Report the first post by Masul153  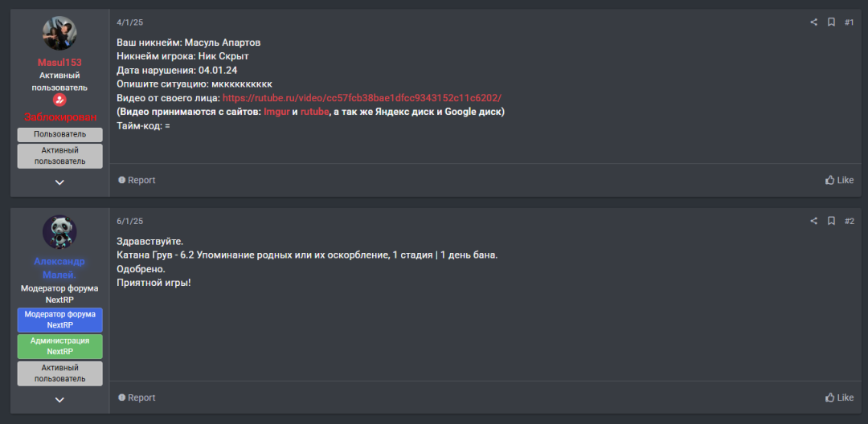tap(137, 180)
